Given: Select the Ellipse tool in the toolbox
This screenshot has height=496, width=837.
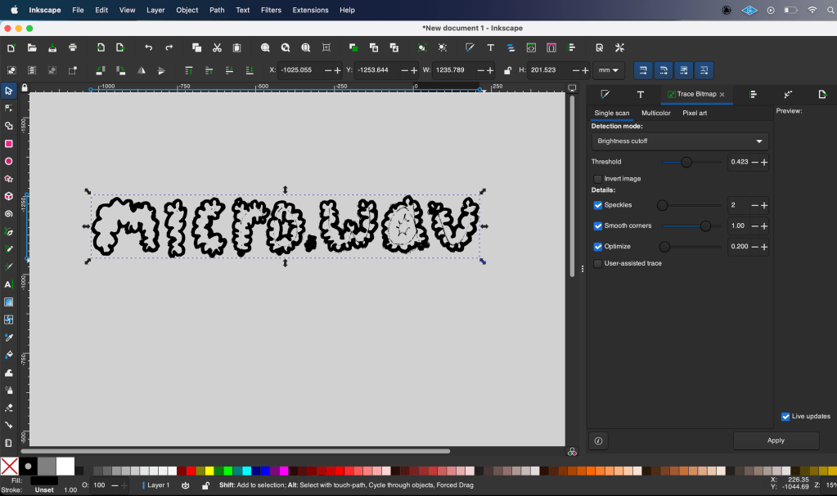Looking at the screenshot, I should [x=9, y=162].
